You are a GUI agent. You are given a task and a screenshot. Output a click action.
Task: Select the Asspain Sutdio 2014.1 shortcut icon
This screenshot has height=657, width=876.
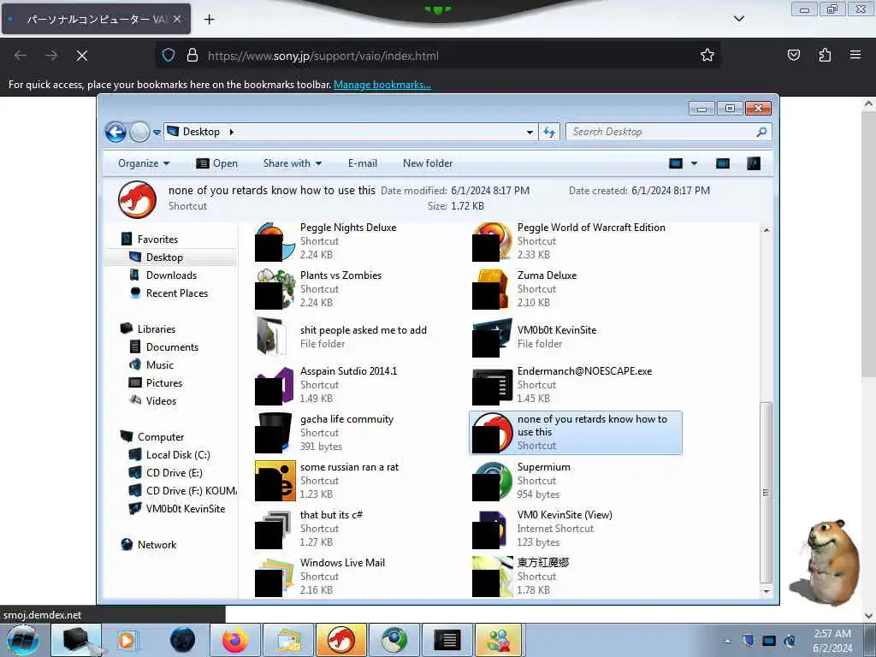click(x=275, y=385)
